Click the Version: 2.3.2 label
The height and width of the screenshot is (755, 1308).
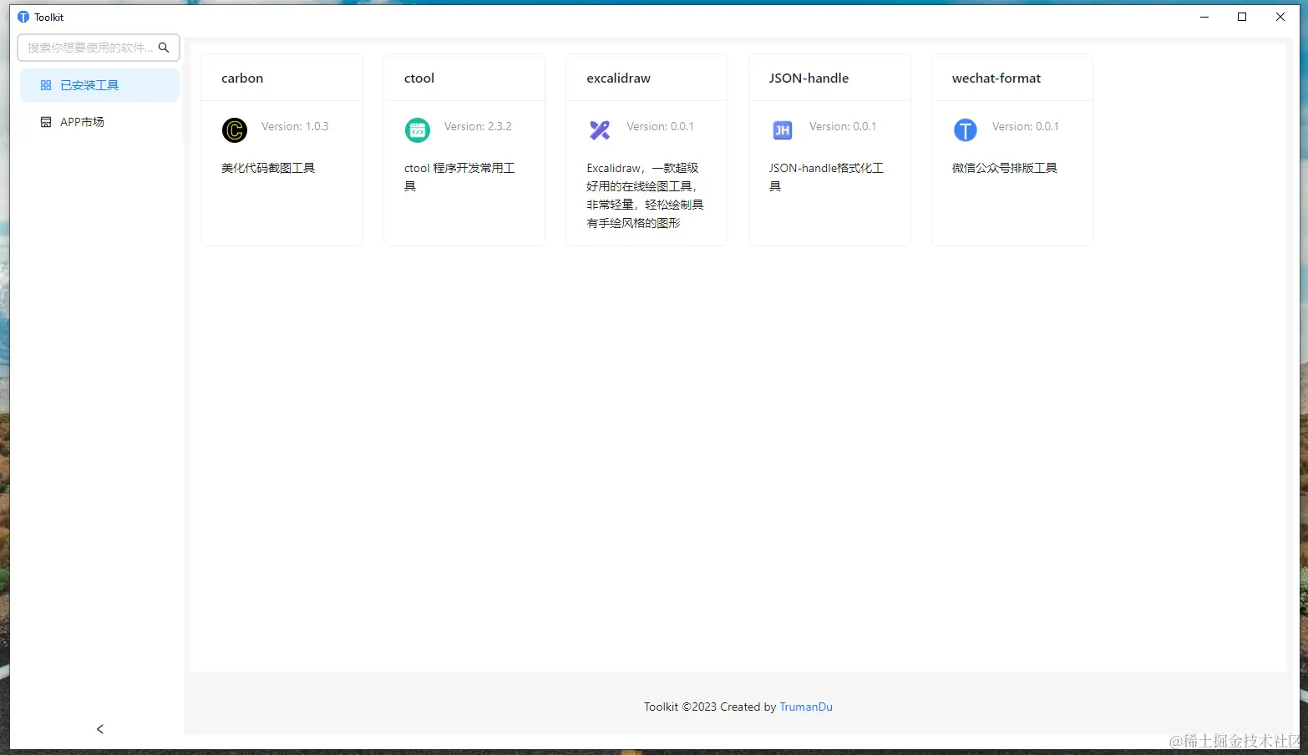point(478,126)
